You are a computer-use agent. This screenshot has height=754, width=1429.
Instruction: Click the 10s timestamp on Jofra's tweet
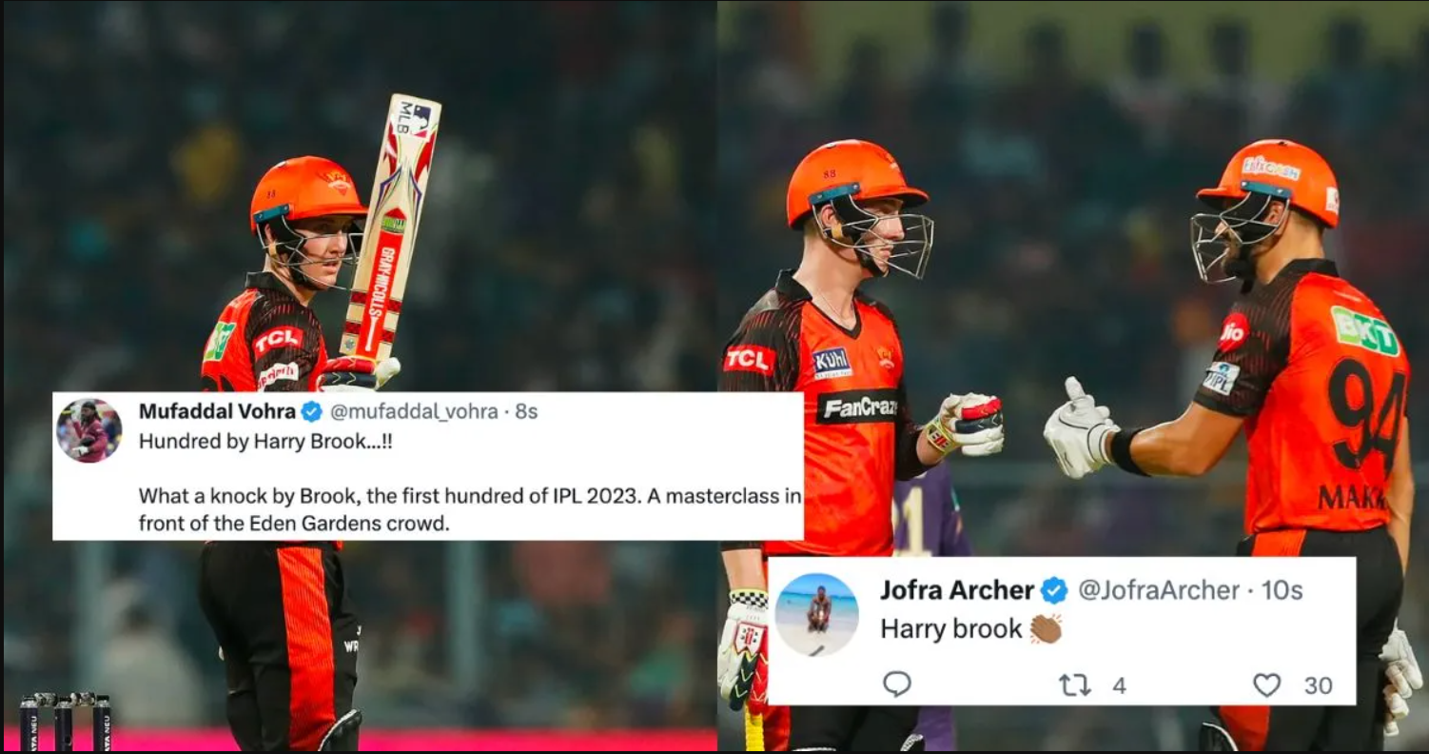click(1282, 590)
